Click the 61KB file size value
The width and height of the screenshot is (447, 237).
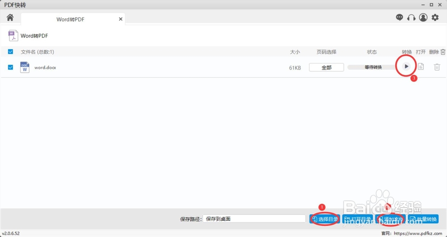pyautogui.click(x=295, y=68)
